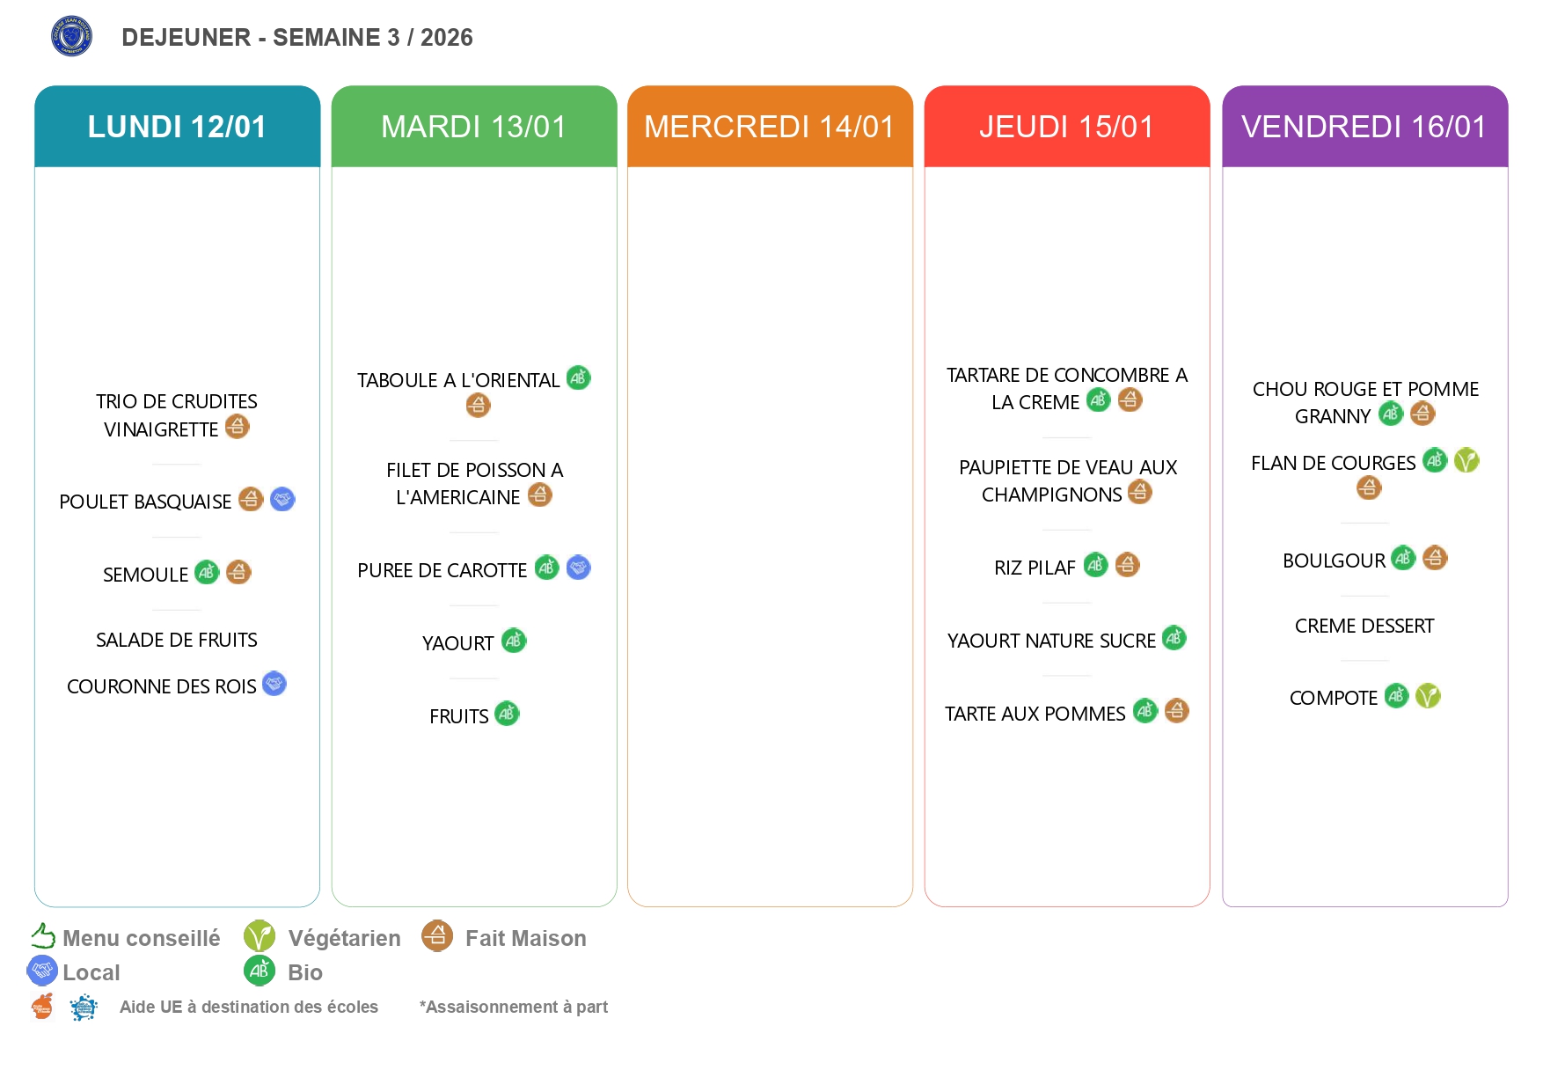1543x1092 pixels.
Task: Click the Fait Maison icon after L'AMERICAINE
Action: pos(539,495)
